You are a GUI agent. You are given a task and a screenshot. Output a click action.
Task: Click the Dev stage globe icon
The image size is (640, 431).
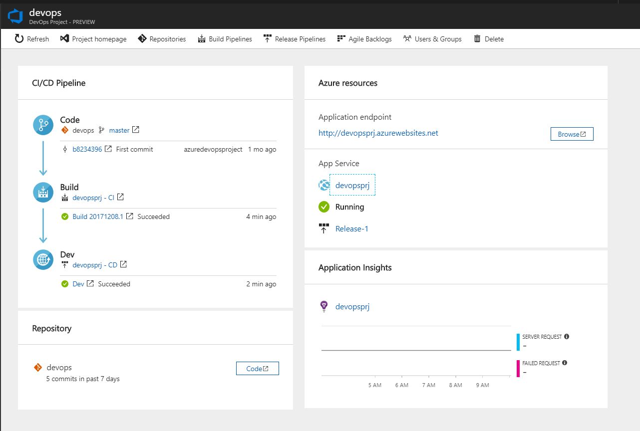coord(43,259)
